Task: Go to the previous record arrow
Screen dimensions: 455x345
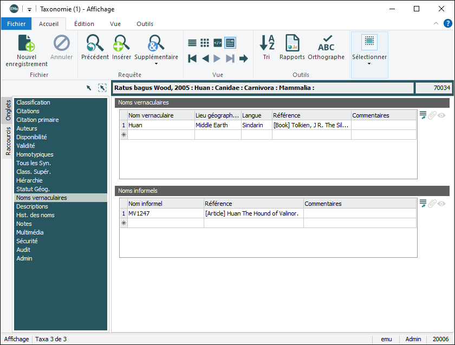Action: point(205,58)
